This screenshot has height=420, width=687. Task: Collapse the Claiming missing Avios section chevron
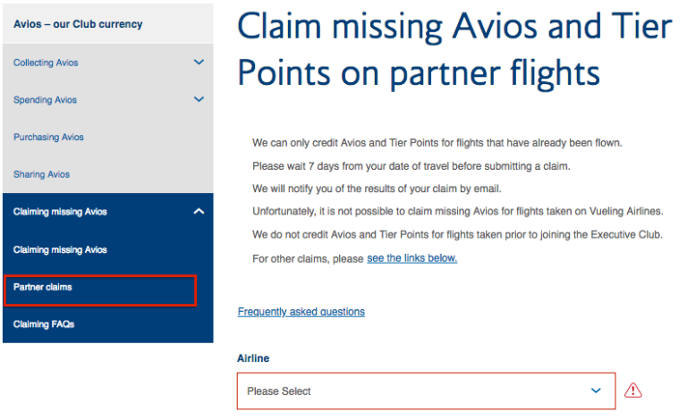199,212
